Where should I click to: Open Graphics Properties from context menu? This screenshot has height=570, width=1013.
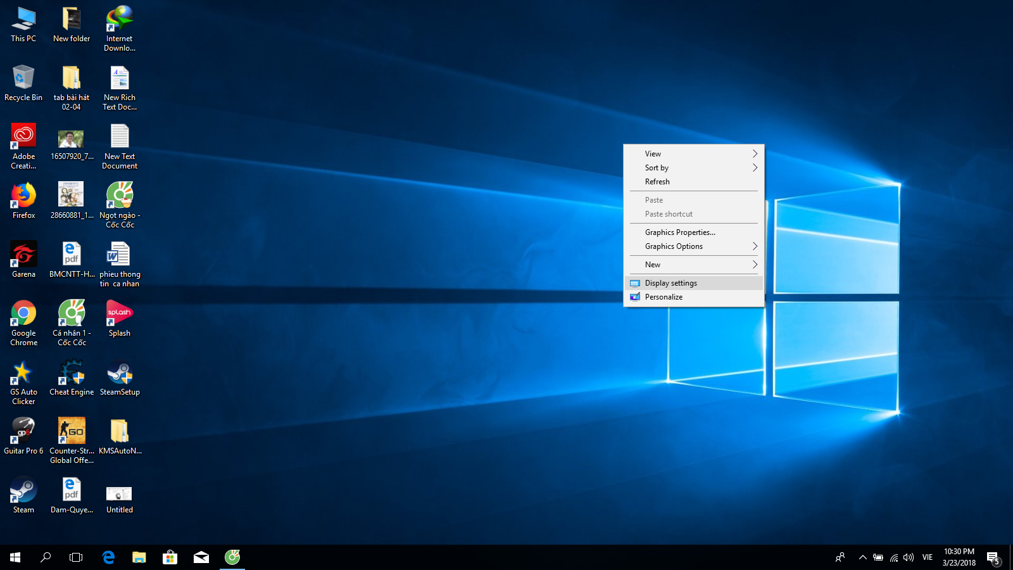click(680, 232)
